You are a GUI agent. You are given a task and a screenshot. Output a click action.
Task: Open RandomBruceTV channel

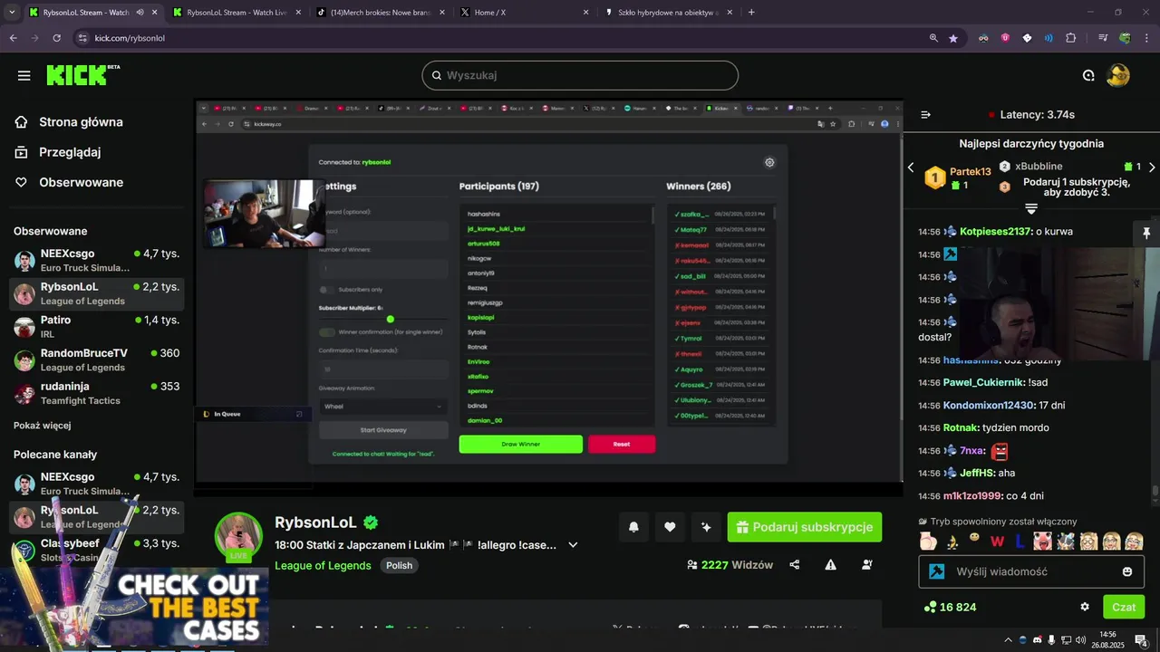(97, 360)
